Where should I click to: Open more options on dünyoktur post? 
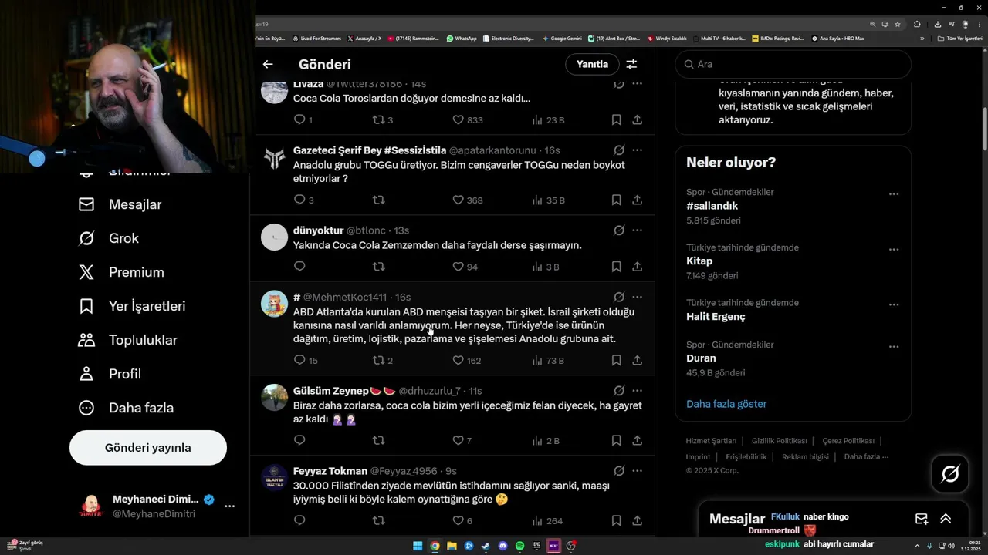click(x=637, y=230)
